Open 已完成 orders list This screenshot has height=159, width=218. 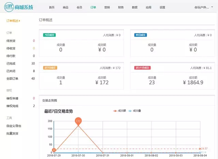[x=11, y=63]
